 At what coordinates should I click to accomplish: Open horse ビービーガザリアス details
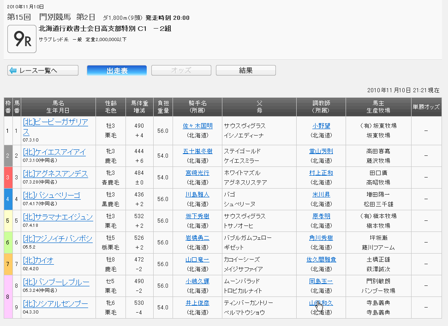click(55, 122)
